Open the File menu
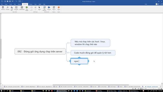This screenshot has height=92, width=163. (2, 4)
